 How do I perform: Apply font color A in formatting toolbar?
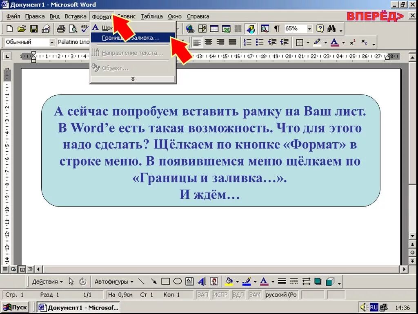[x=335, y=42]
